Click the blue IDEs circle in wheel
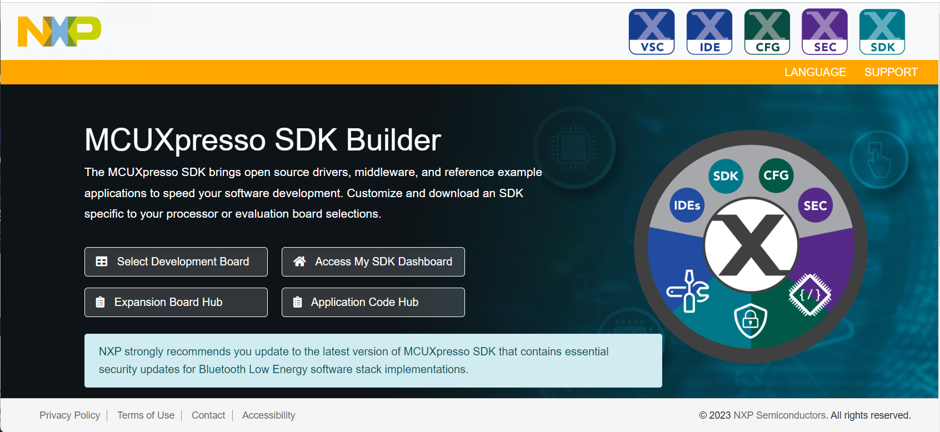940x432 pixels. 687,205
